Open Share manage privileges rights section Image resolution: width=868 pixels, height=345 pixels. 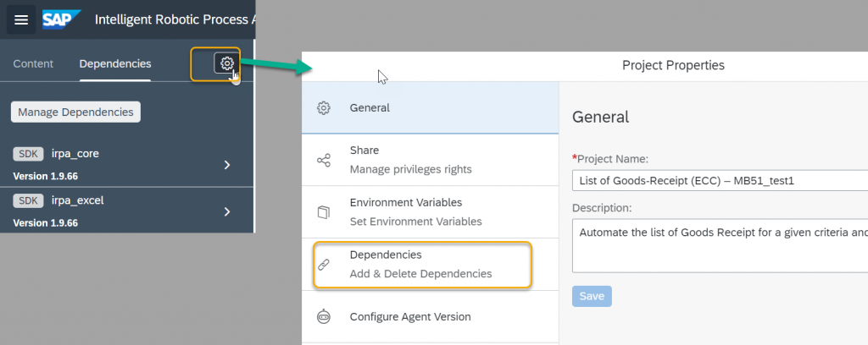click(430, 160)
